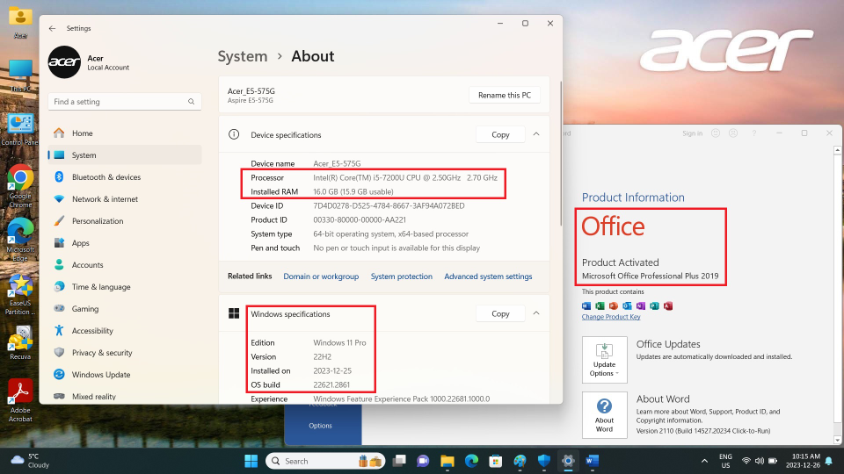Select the Windows 11 Pro edition text
This screenshot has height=474, width=844.
coord(339,343)
